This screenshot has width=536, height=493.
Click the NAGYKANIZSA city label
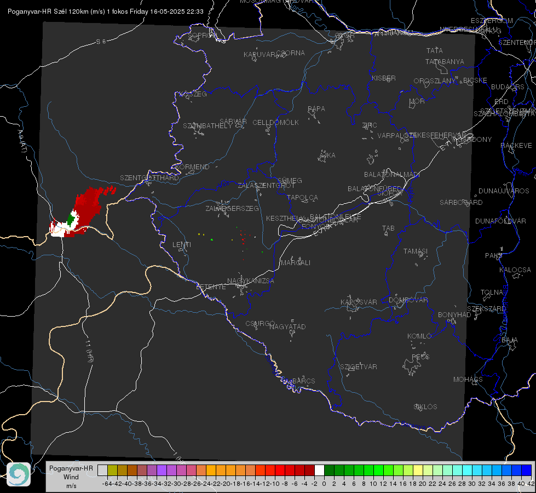point(251,281)
